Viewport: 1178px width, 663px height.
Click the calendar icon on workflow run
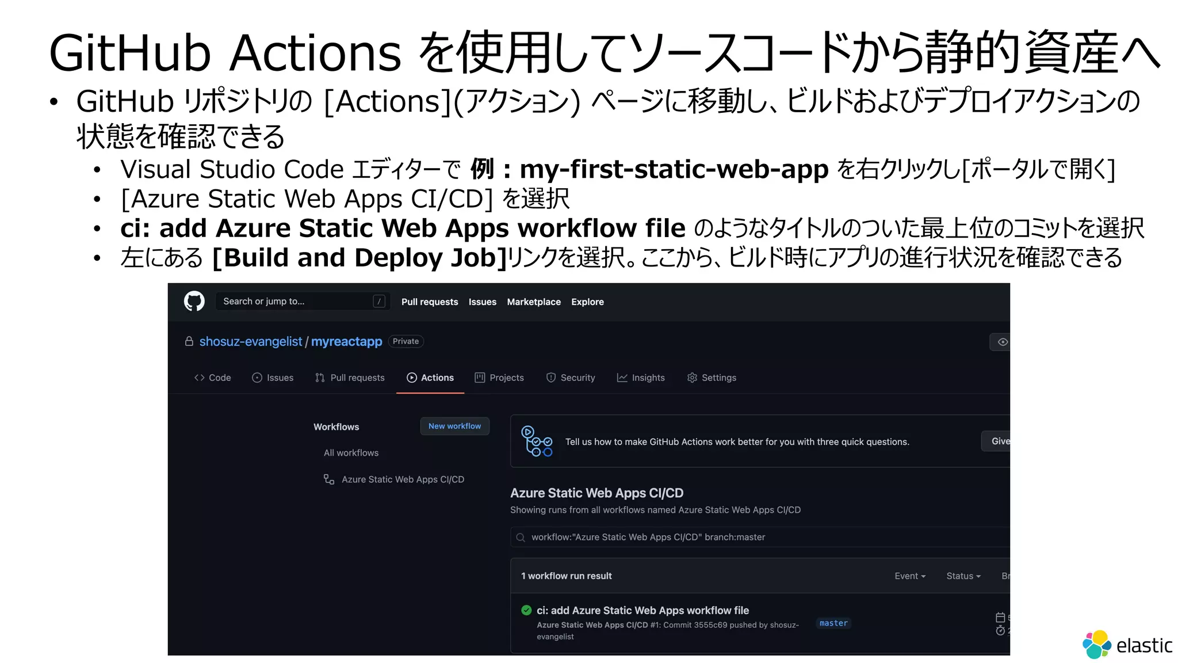click(x=1000, y=617)
